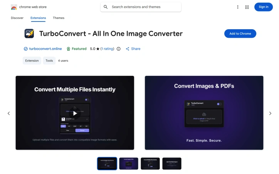279x174 pixels.
Task: Switch to the Discover tab
Action: point(17,18)
